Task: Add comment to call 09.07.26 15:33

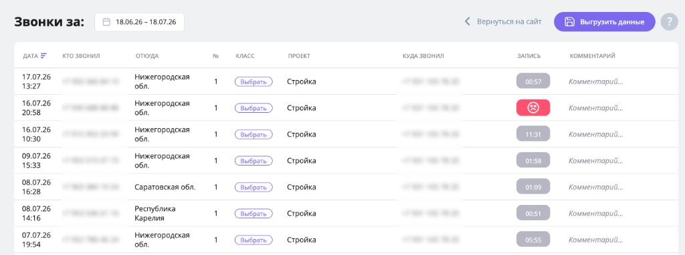Action: click(x=595, y=161)
